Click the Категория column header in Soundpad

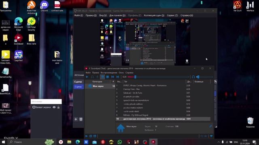[x=97, y=81]
